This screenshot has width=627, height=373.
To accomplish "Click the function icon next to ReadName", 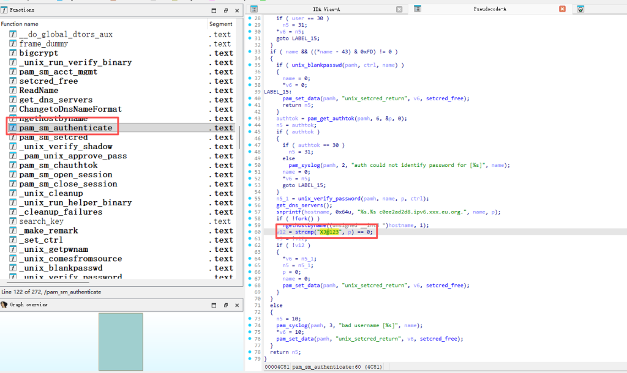I will pos(13,90).
